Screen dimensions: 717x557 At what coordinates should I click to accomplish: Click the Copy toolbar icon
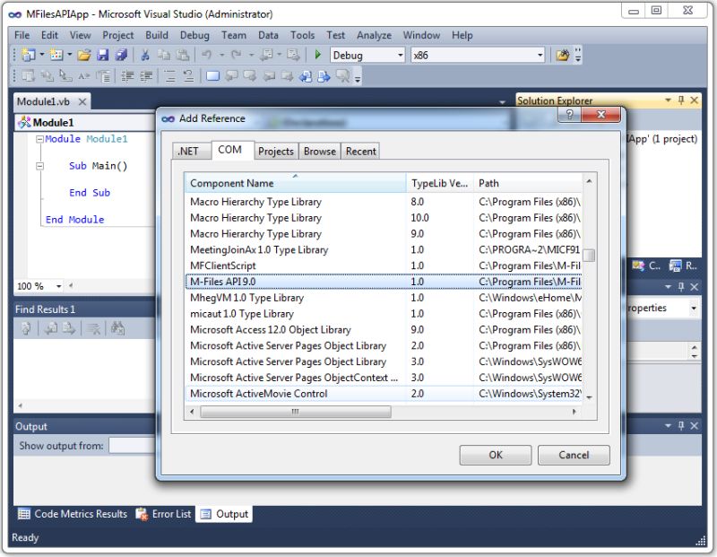click(x=164, y=56)
